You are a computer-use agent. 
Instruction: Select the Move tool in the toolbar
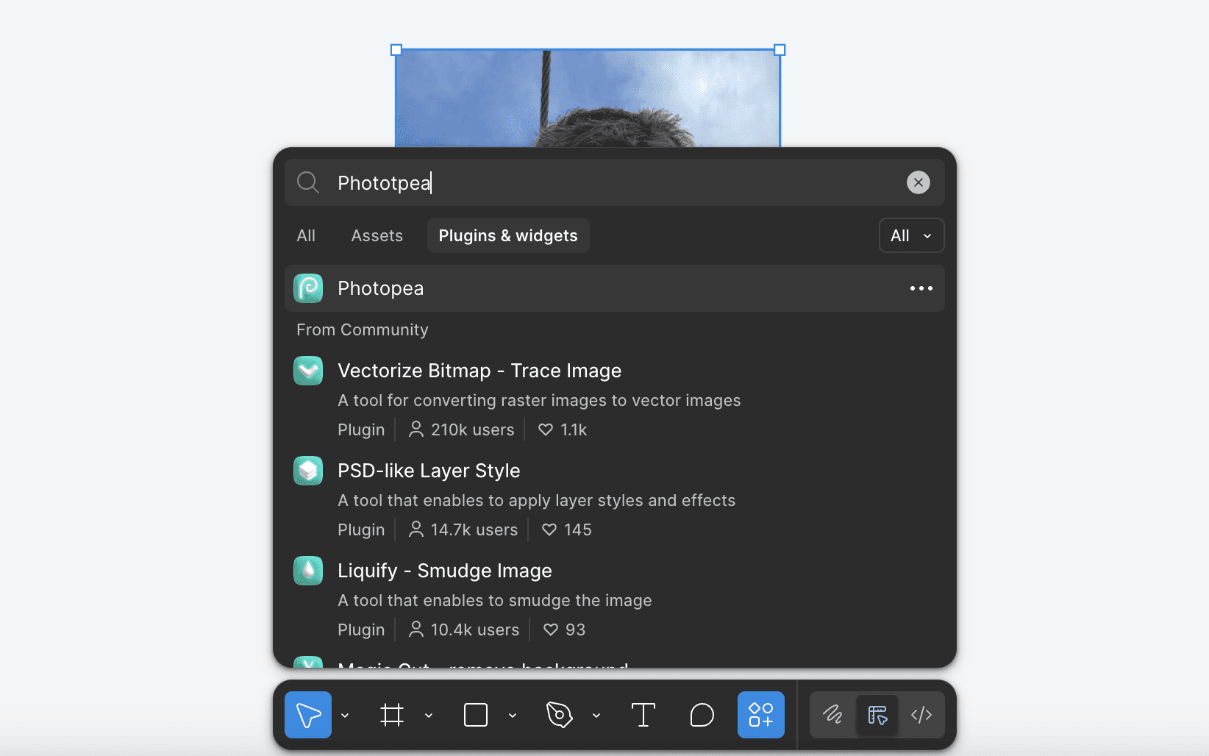click(x=308, y=715)
